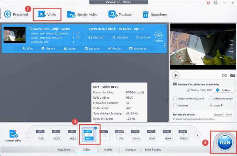Image resolution: width=237 pixels, height=156 pixels.
Task: Open the Couper cut tool
Action: [x=70, y=48]
